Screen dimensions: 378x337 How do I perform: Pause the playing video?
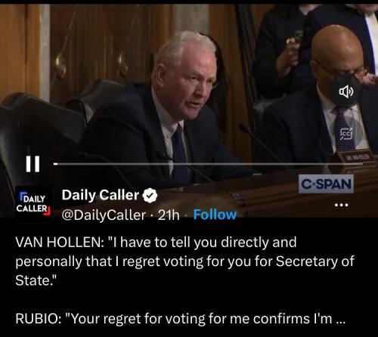click(x=33, y=164)
